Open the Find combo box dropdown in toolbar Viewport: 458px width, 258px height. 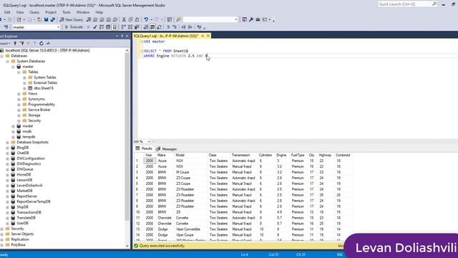pyautogui.click(x=236, y=19)
